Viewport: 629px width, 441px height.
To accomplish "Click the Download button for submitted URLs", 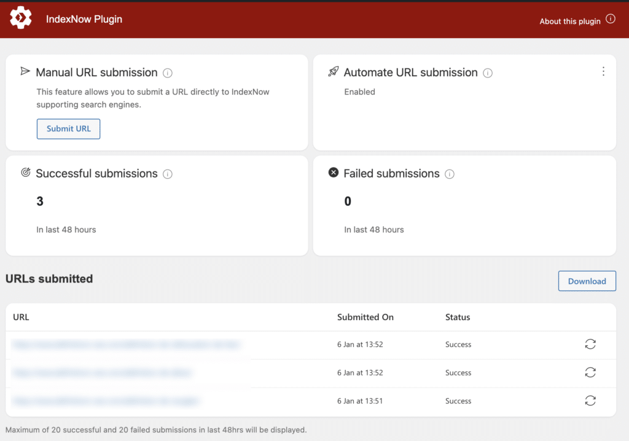I will tap(587, 281).
